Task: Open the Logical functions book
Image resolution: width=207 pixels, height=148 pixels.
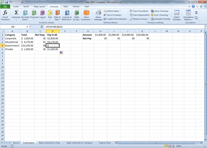Action: [42, 15]
